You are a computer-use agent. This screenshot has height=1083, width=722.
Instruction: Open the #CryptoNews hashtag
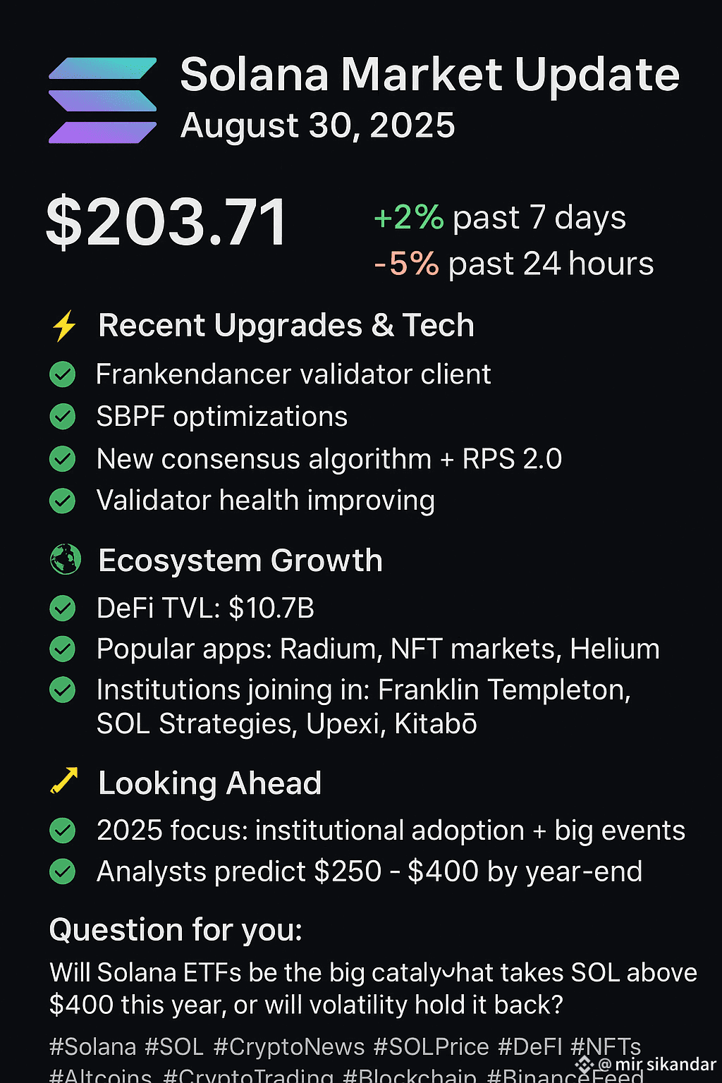tap(289, 1047)
